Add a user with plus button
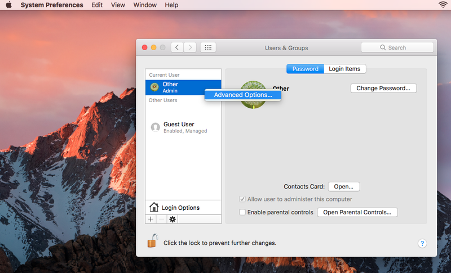 pos(151,219)
